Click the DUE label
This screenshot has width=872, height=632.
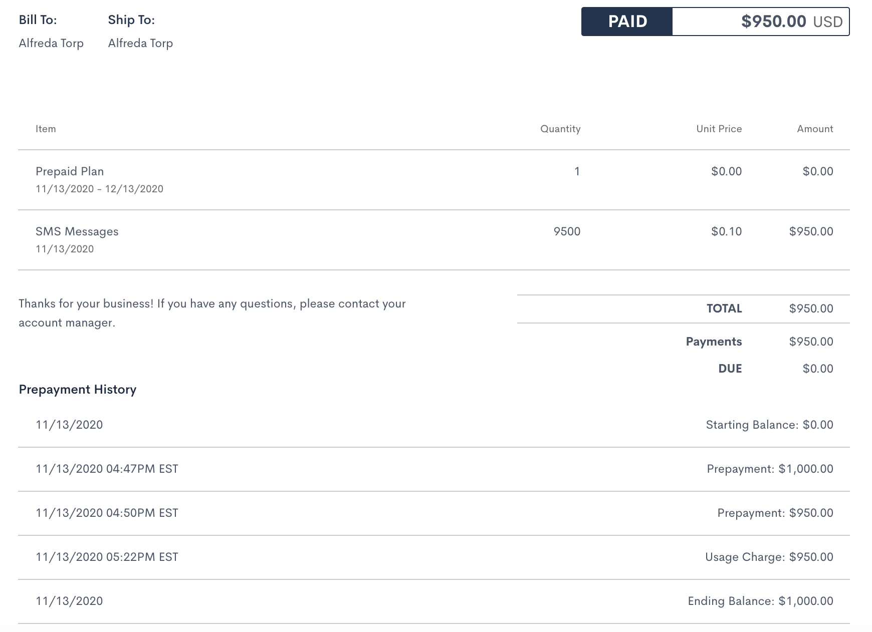(x=730, y=369)
